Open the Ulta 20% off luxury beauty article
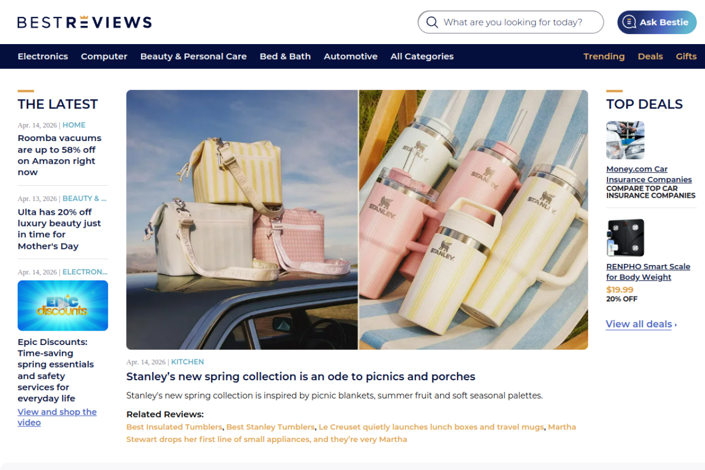This screenshot has height=470, width=705. [59, 229]
